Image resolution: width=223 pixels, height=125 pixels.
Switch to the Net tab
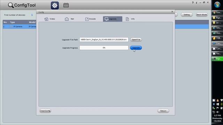[69, 19]
